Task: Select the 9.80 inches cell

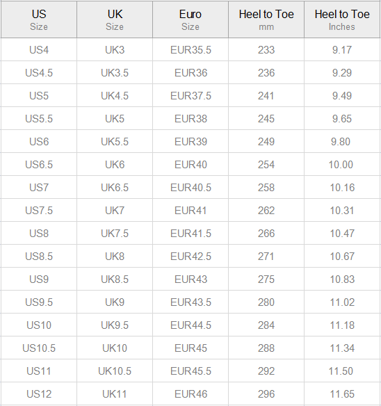Action: tap(342, 142)
